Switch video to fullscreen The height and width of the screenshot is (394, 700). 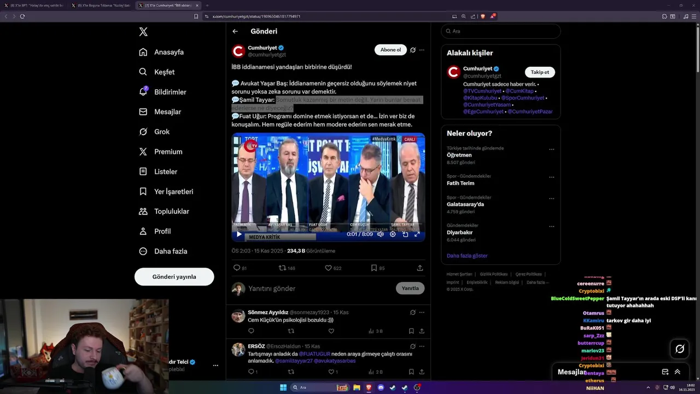(x=417, y=234)
